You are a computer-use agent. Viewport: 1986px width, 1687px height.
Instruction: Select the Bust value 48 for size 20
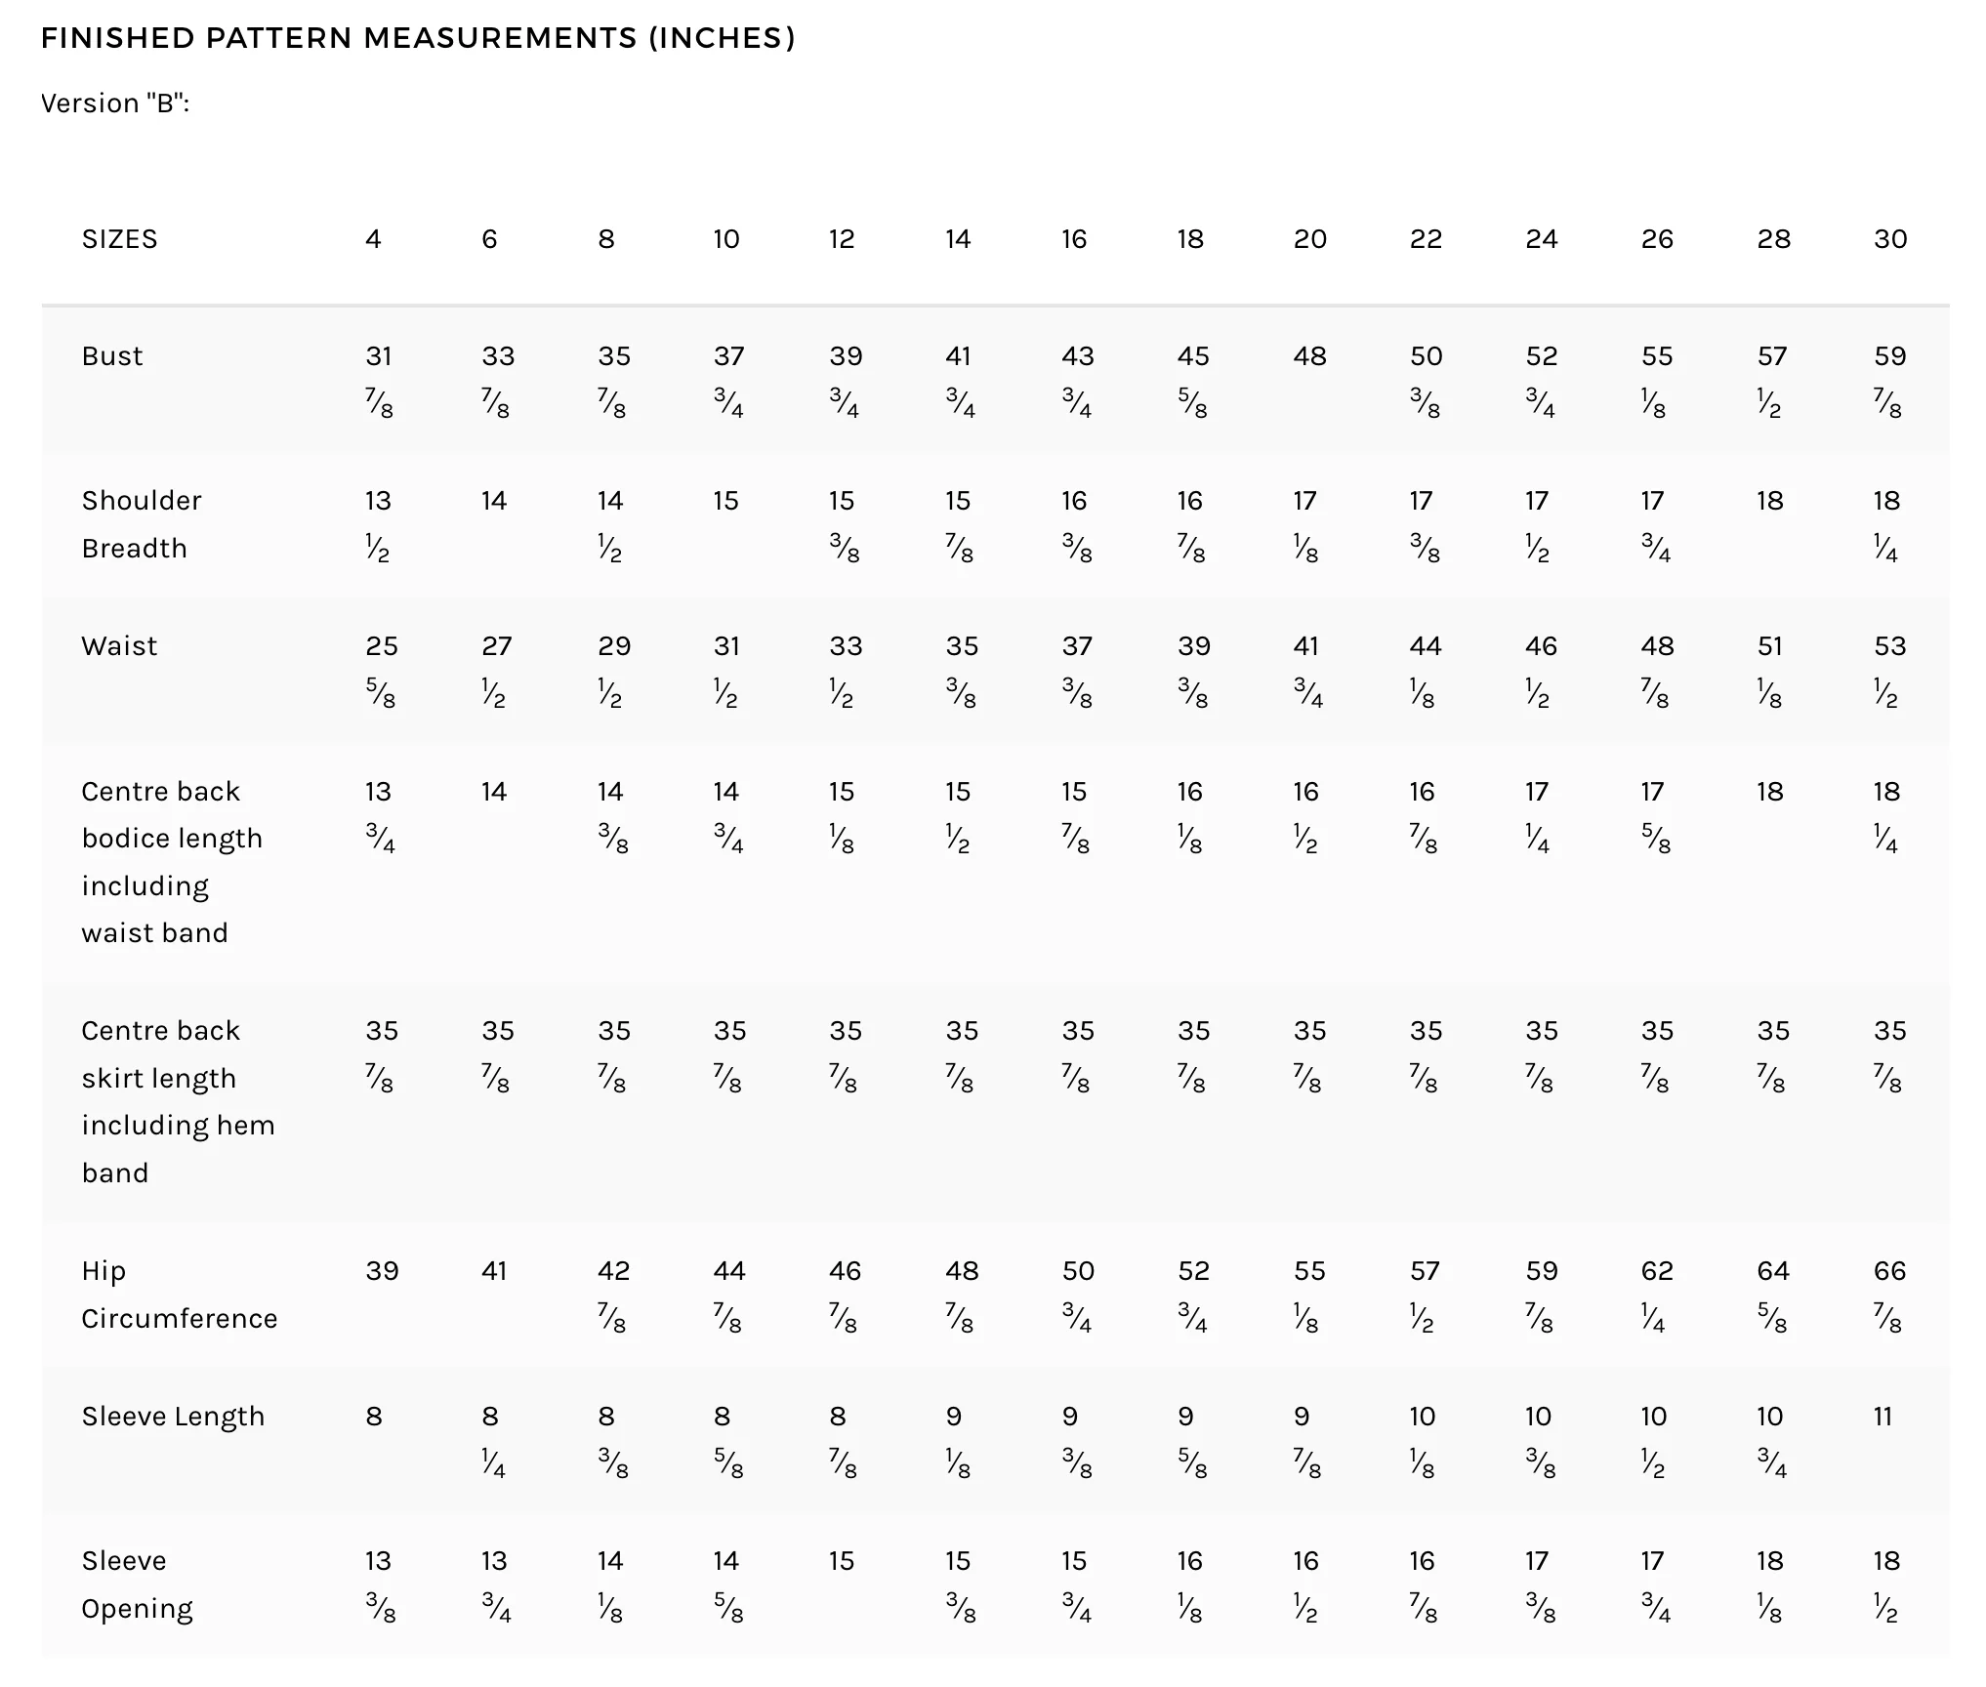click(x=1309, y=356)
